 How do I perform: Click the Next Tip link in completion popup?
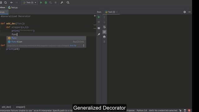73,46
